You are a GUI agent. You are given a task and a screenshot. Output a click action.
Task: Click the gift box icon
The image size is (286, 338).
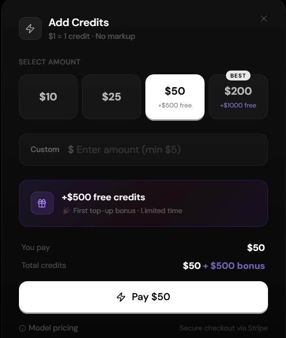pos(42,203)
